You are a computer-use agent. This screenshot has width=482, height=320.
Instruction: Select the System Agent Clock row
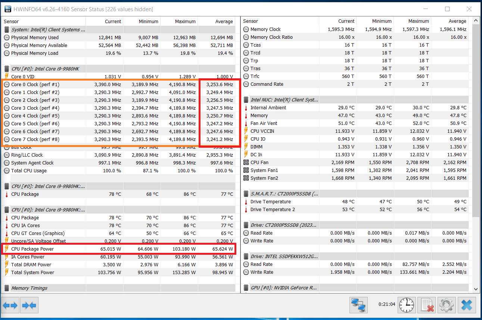(x=119, y=163)
